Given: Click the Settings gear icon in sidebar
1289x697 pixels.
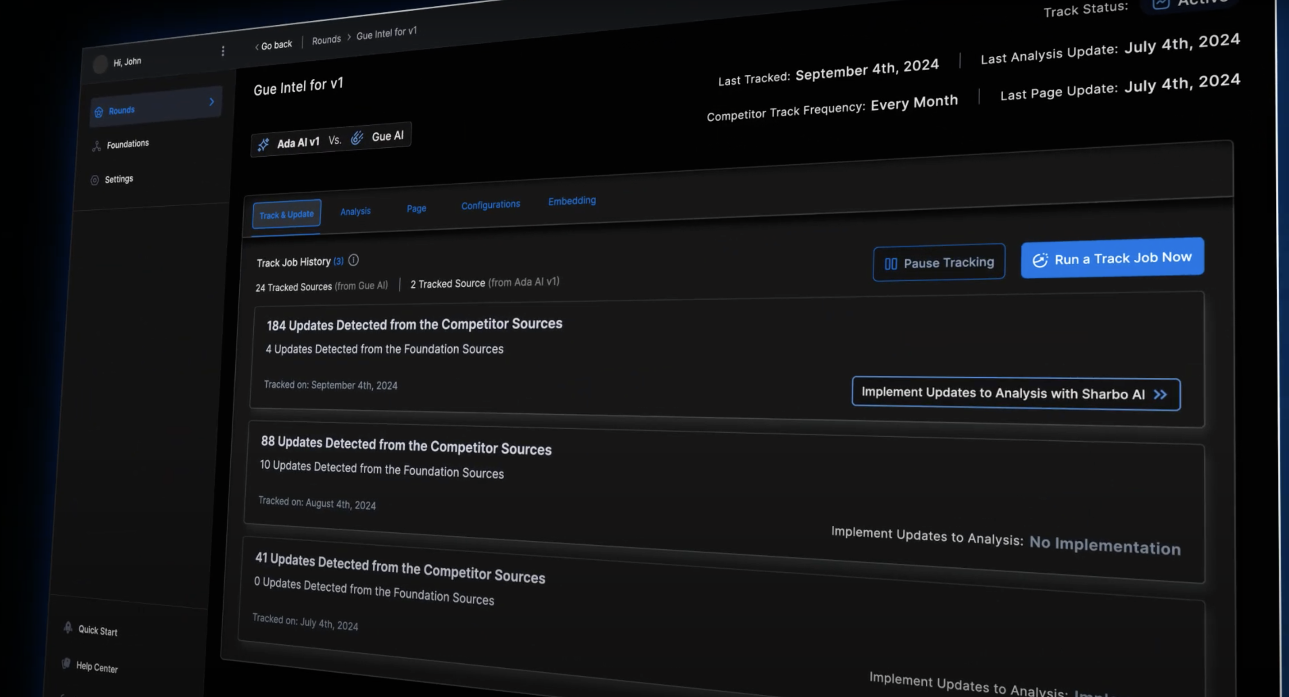Looking at the screenshot, I should 95,181.
